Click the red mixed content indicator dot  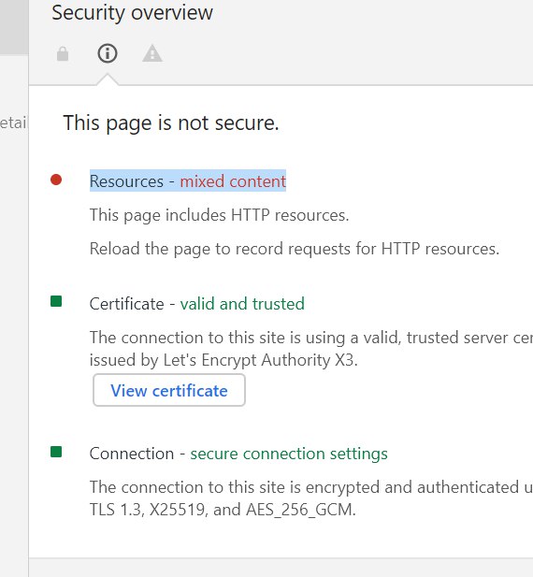[x=56, y=180]
